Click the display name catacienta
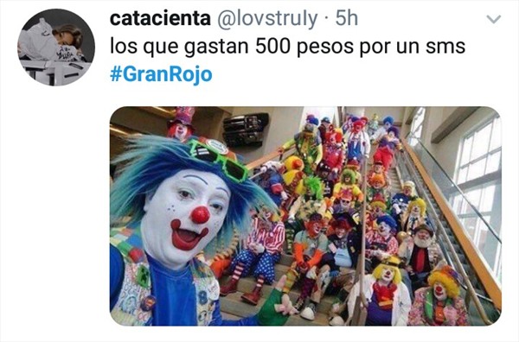The width and height of the screenshot is (519, 342). 160,18
